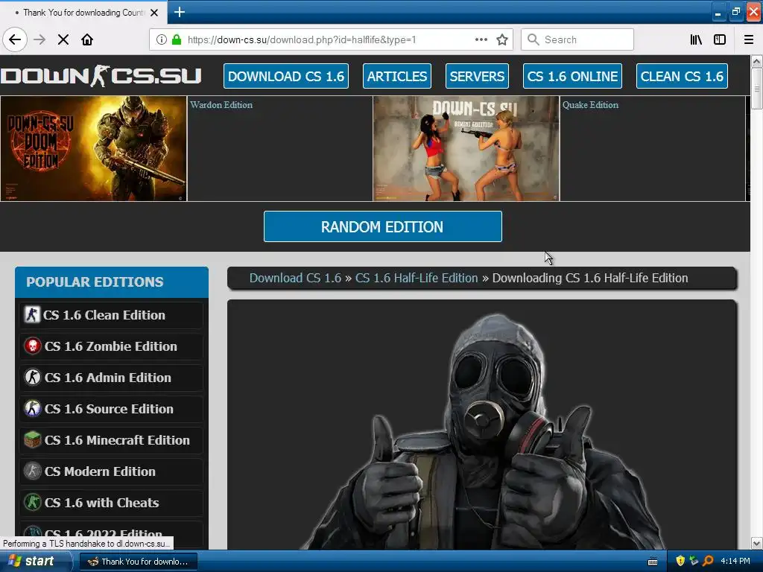
Task: Open the Doom Edition banner thumbnail
Action: click(x=93, y=148)
